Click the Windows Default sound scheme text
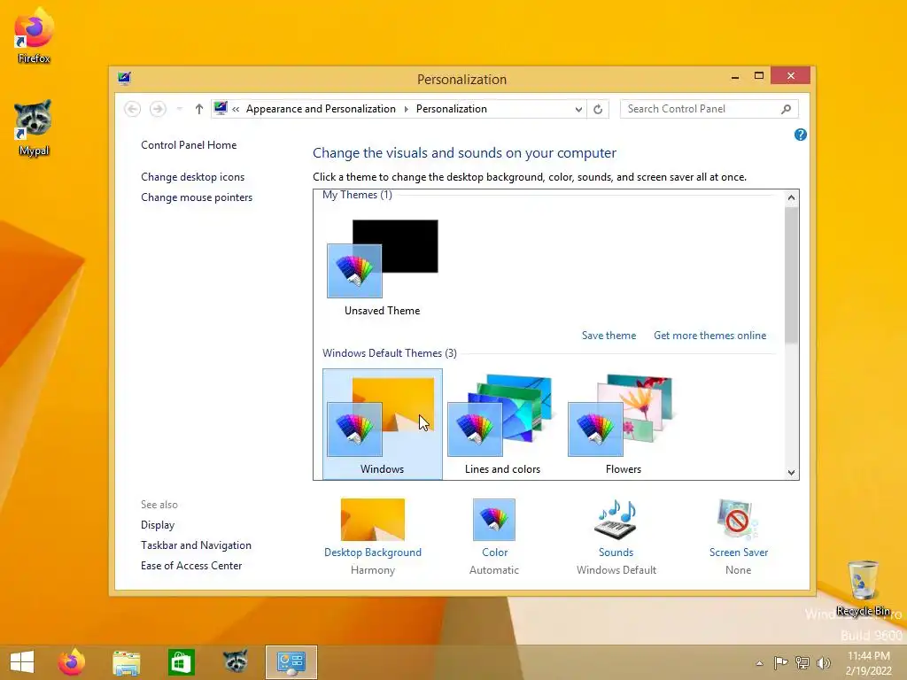 point(616,570)
